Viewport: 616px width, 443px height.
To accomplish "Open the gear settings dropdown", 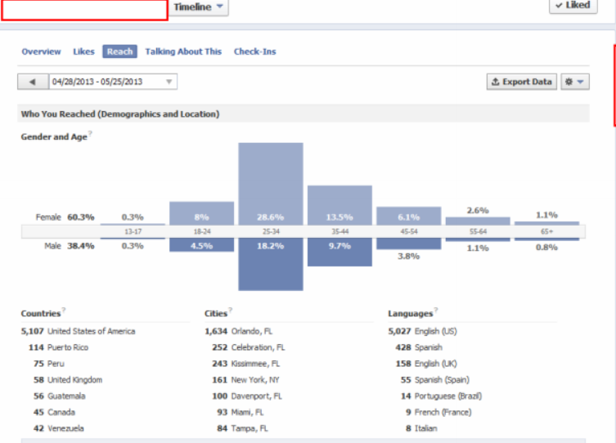I will coord(575,82).
